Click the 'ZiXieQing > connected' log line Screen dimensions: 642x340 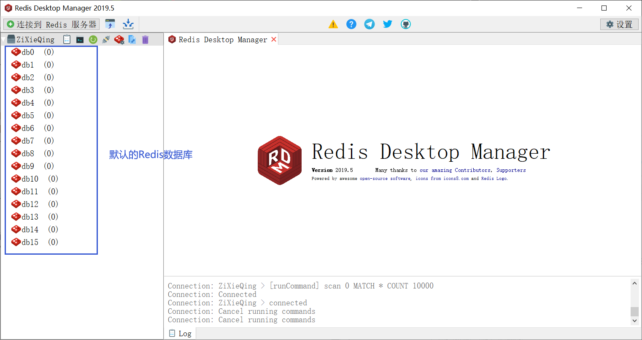(237, 303)
